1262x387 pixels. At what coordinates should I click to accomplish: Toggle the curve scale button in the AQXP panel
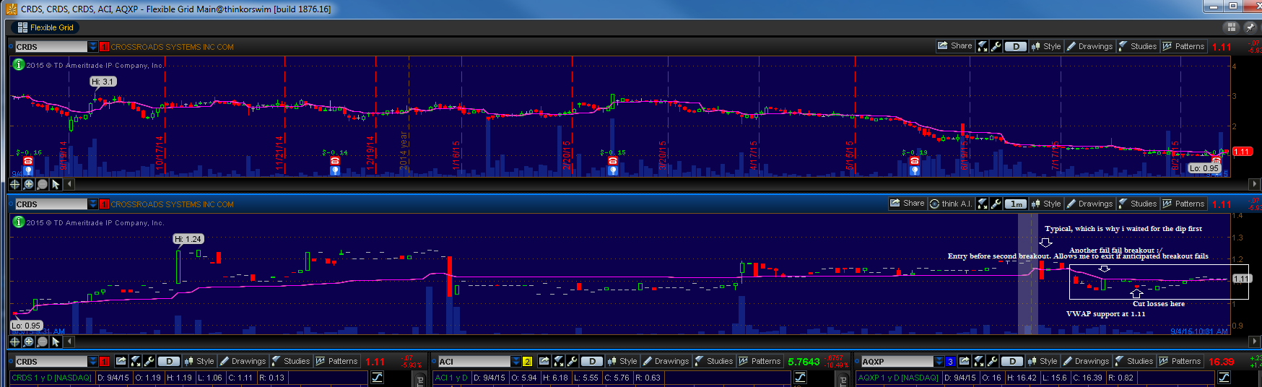(1224, 378)
